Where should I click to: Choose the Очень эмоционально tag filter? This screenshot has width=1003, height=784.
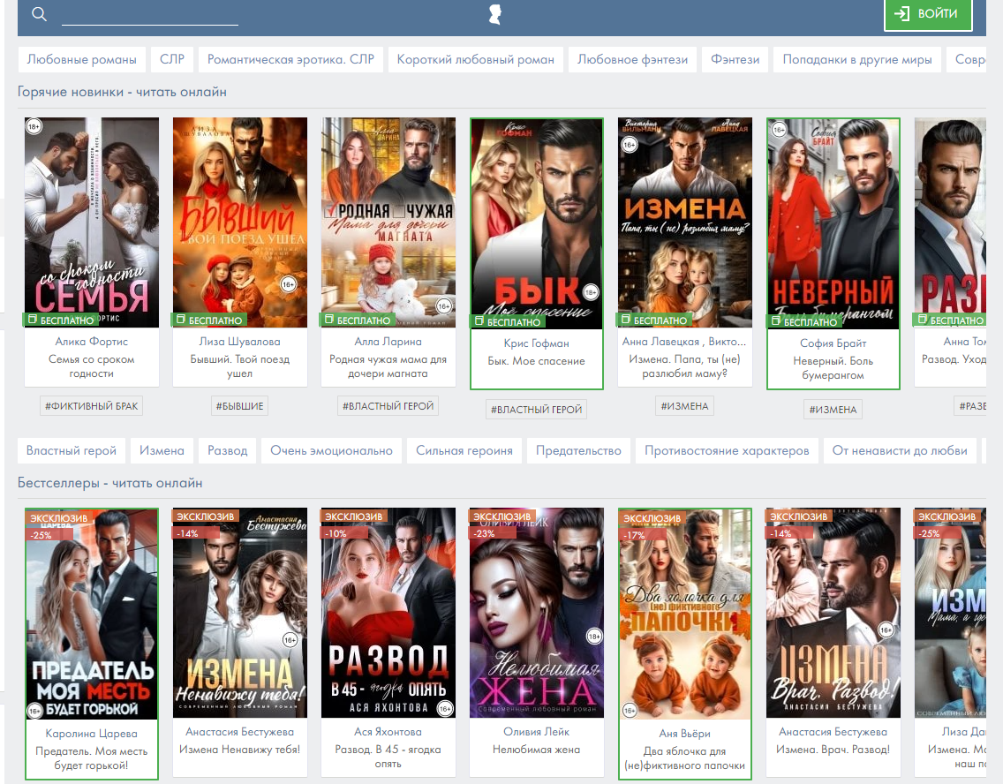[331, 450]
